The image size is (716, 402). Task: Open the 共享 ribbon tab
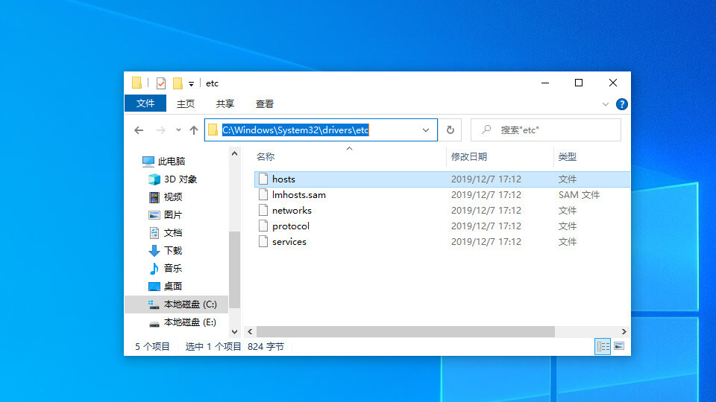224,104
